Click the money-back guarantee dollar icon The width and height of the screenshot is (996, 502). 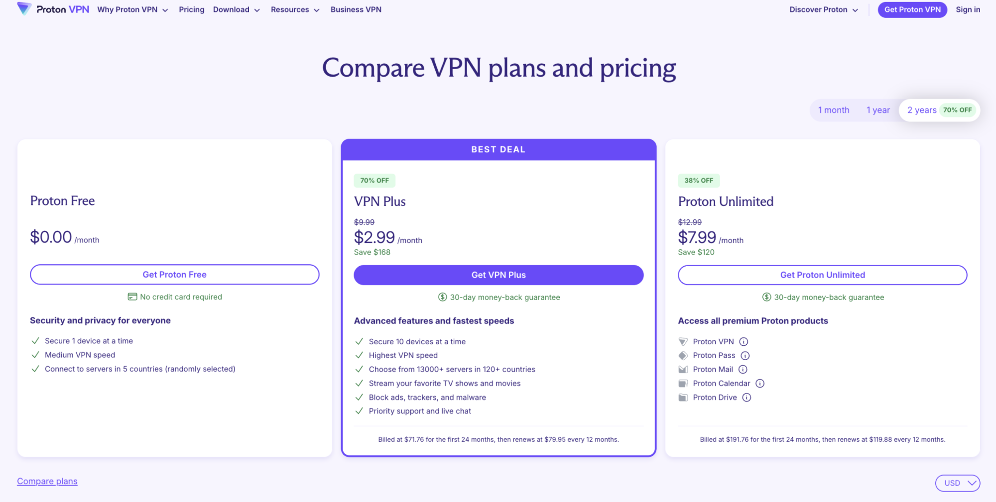442,297
